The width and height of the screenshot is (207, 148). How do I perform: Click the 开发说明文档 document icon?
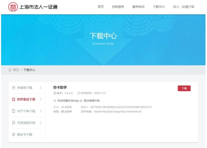point(14,123)
